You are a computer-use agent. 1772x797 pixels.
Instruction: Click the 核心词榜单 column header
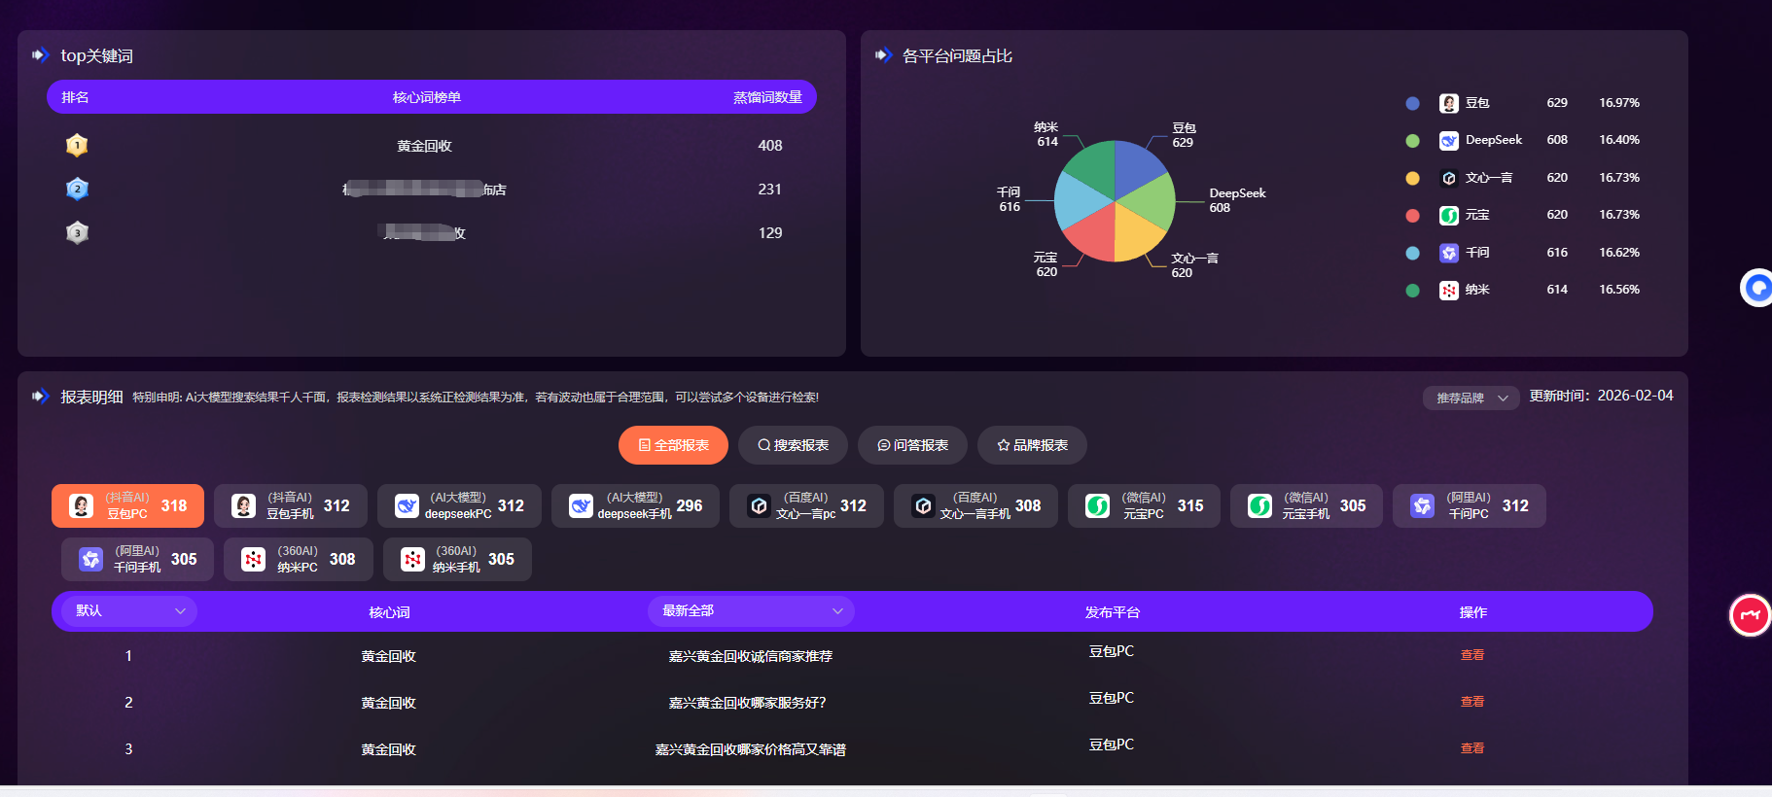(427, 97)
